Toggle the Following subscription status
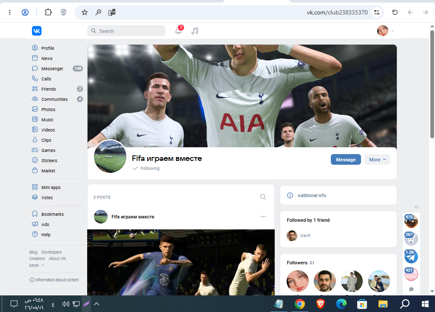Screen dimensions: 435x312 pyautogui.click(x=146, y=168)
